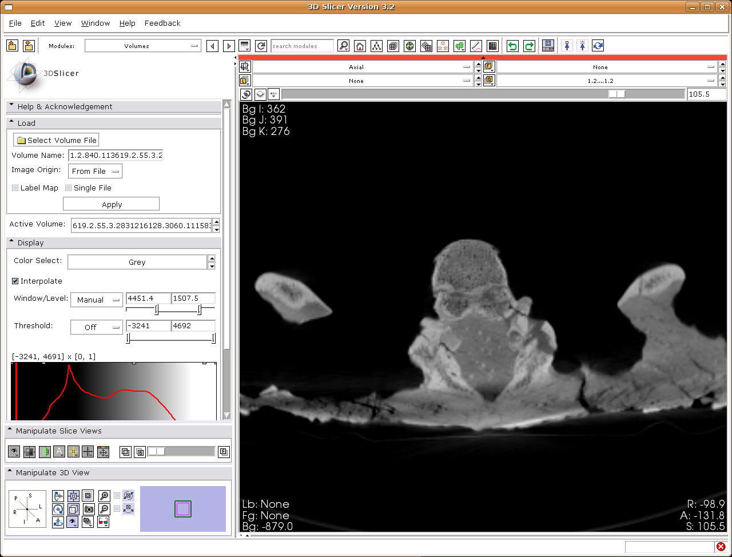Open the layout chooser icon in toolbar
The image size is (732, 557).
pos(548,46)
